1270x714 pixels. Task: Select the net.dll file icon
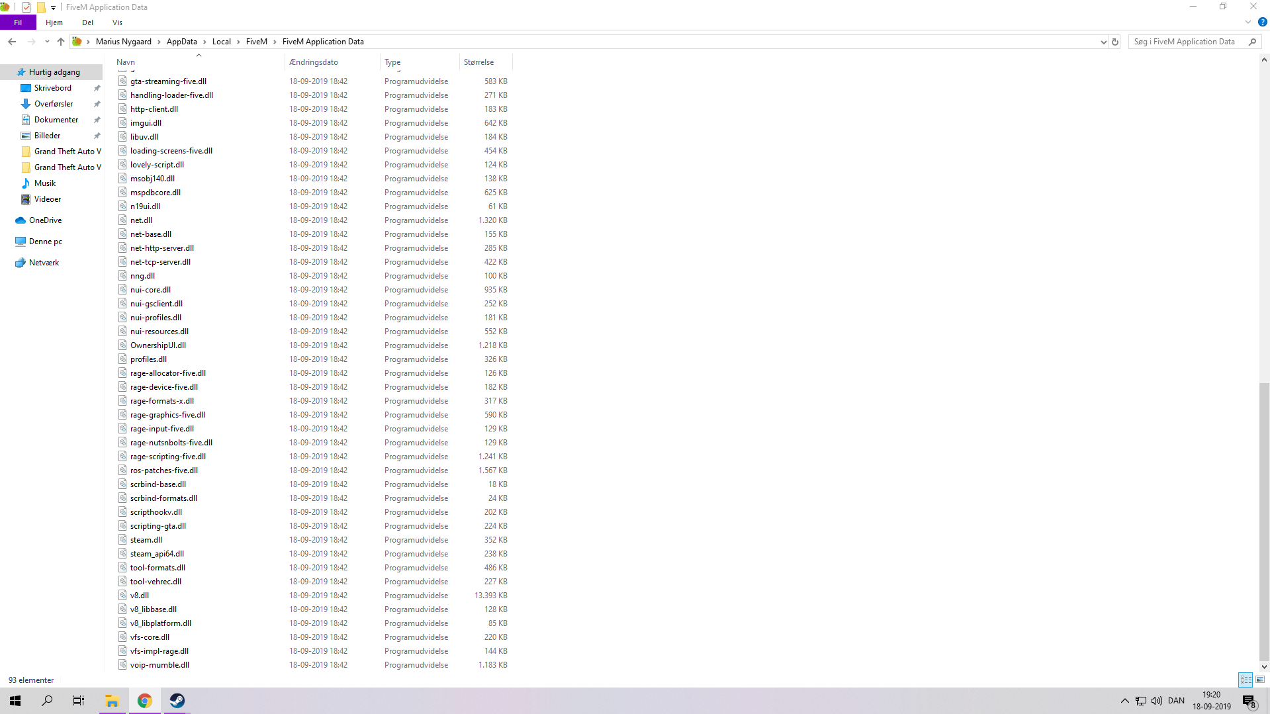click(122, 220)
